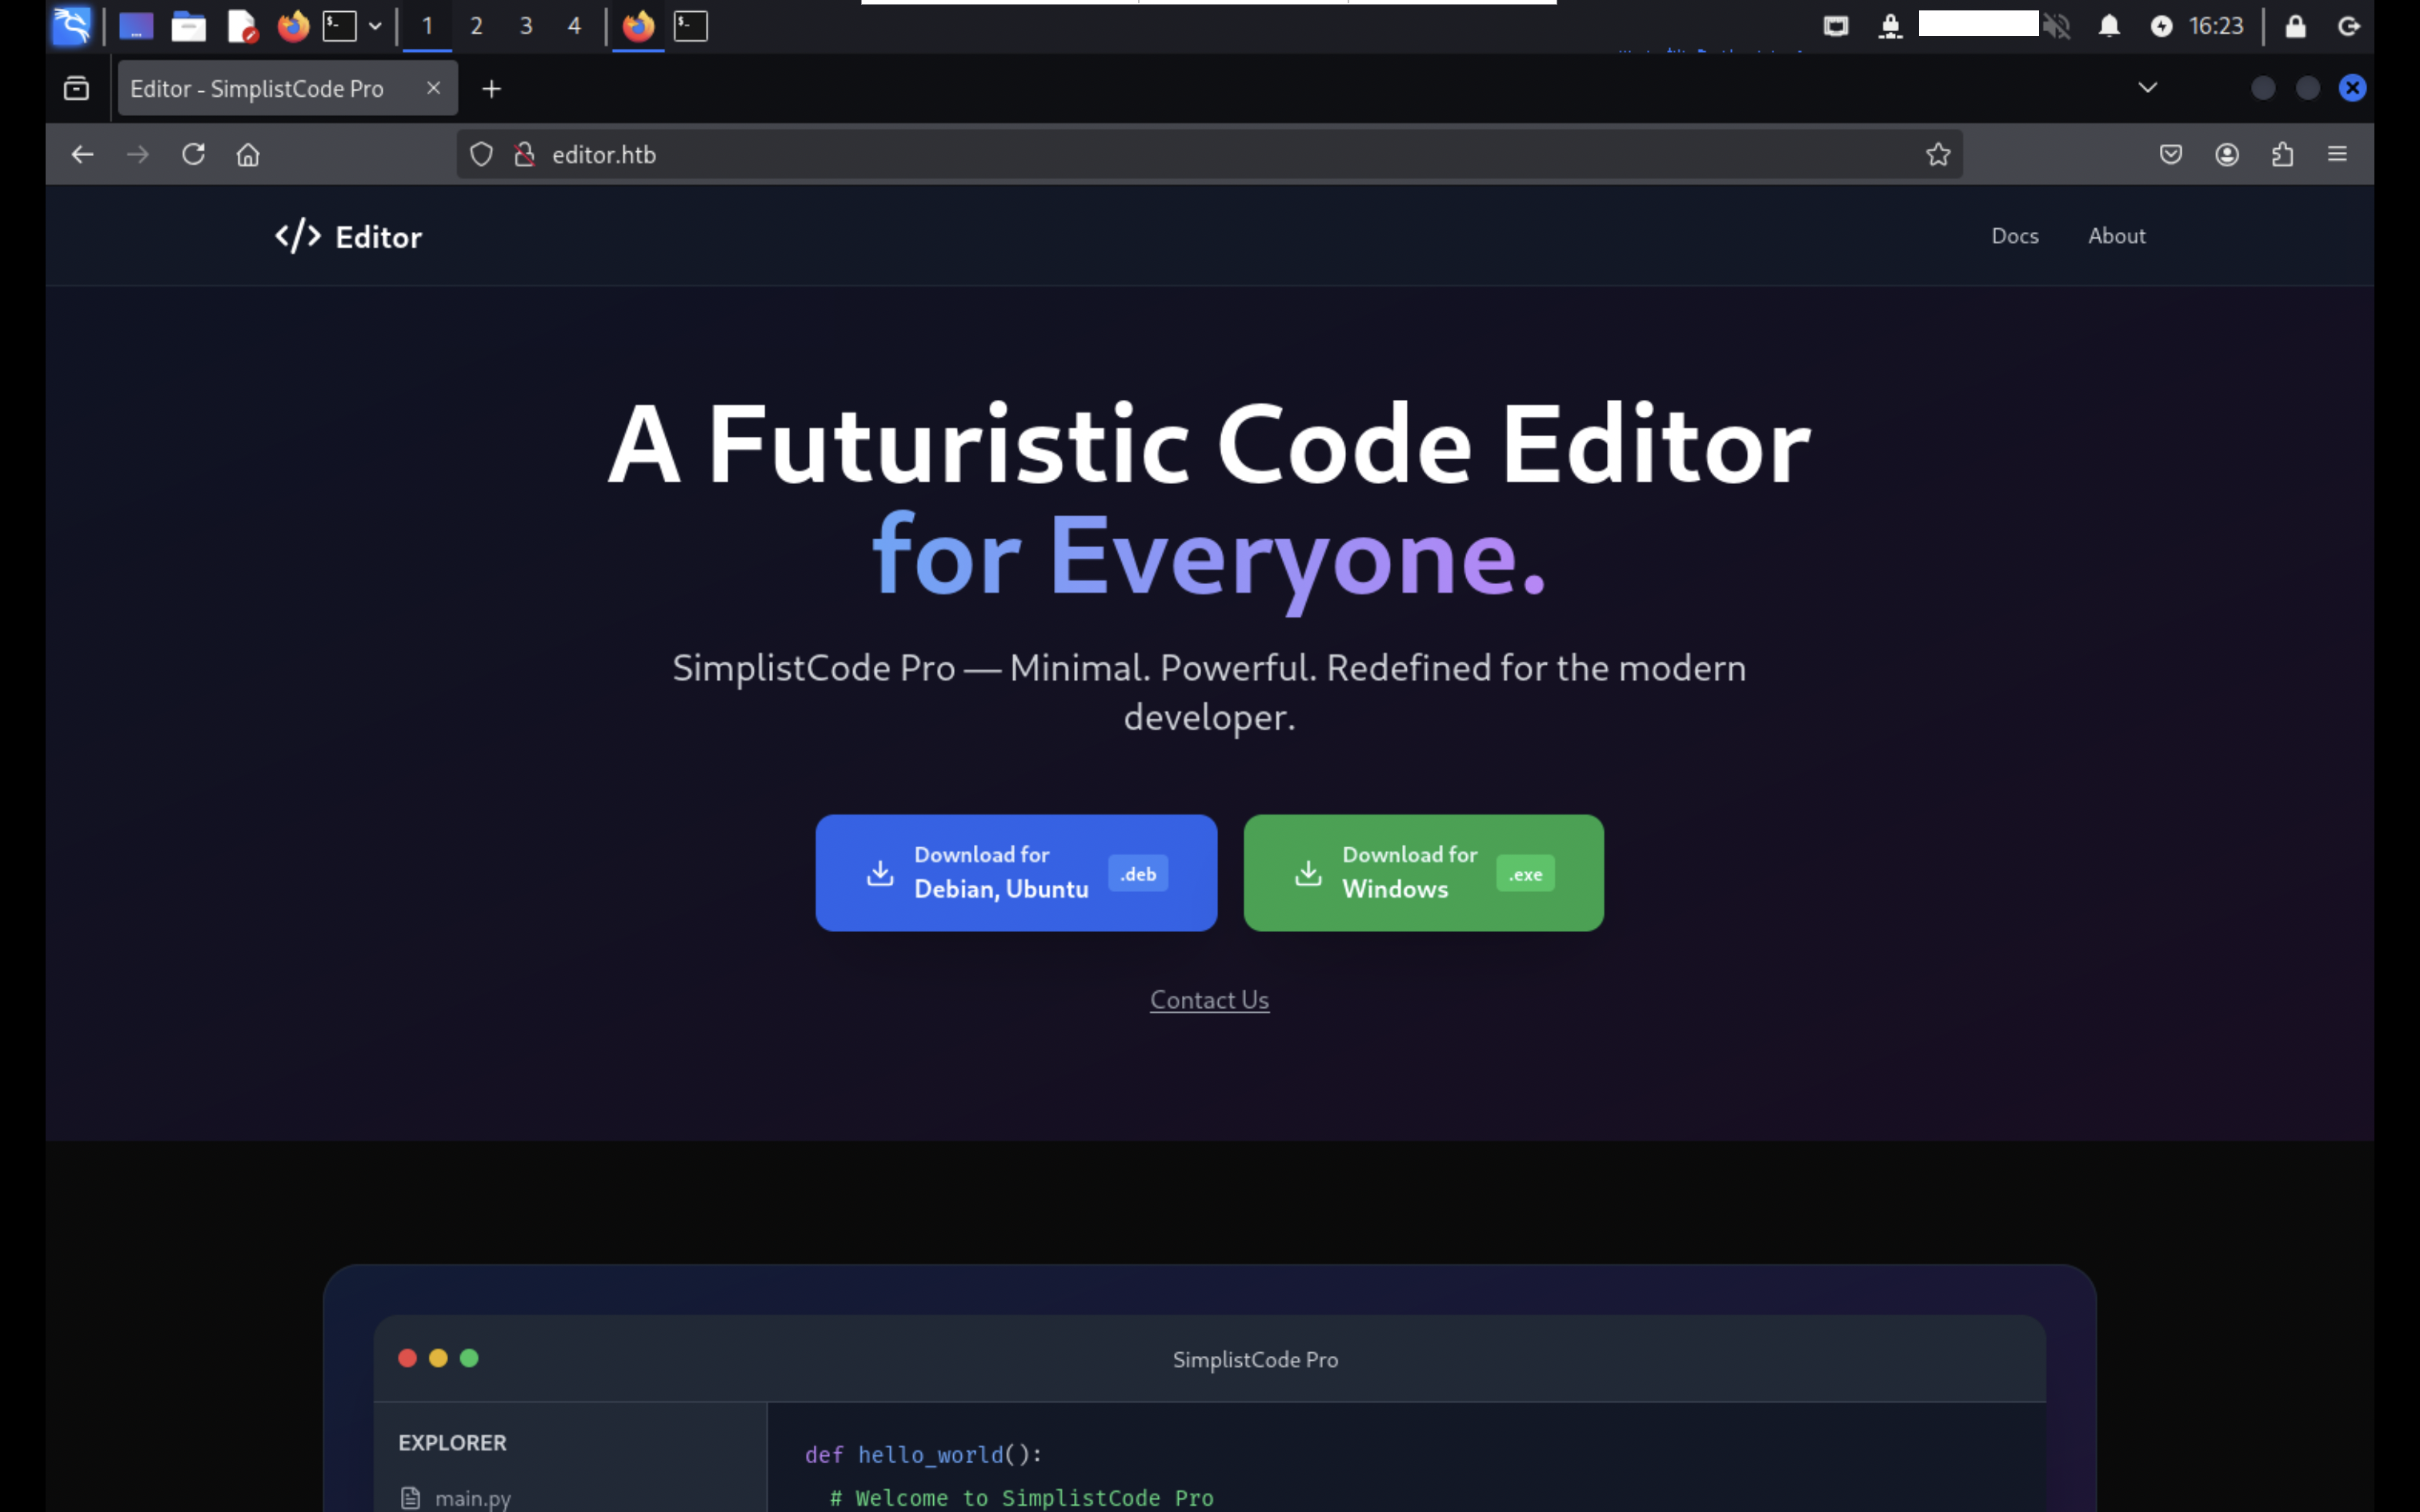Click the Firefox reload page icon
The height and width of the screenshot is (1512, 2420).
click(x=193, y=154)
